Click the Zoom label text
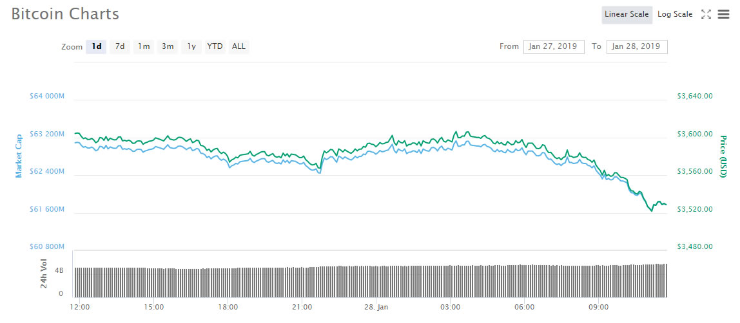The height and width of the screenshot is (323, 740). point(72,47)
